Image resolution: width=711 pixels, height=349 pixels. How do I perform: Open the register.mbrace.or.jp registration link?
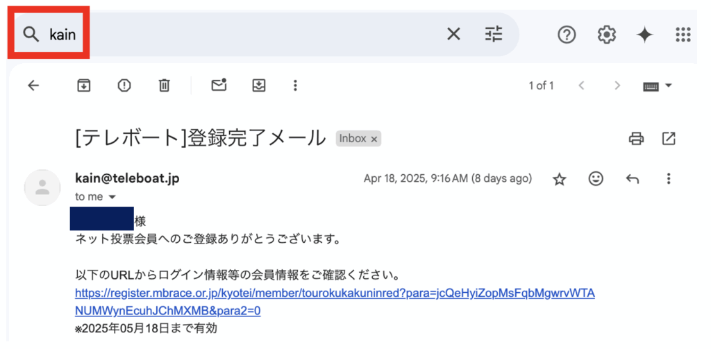tap(335, 293)
